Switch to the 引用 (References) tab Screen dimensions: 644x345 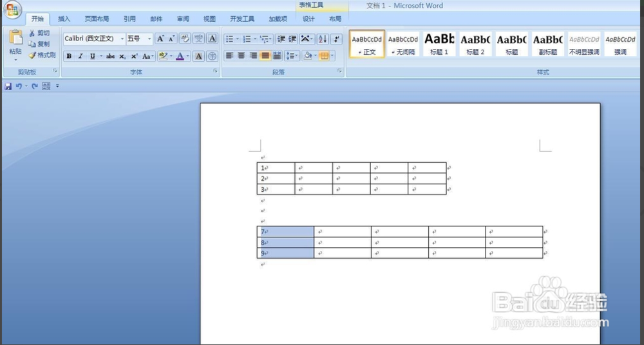point(130,19)
